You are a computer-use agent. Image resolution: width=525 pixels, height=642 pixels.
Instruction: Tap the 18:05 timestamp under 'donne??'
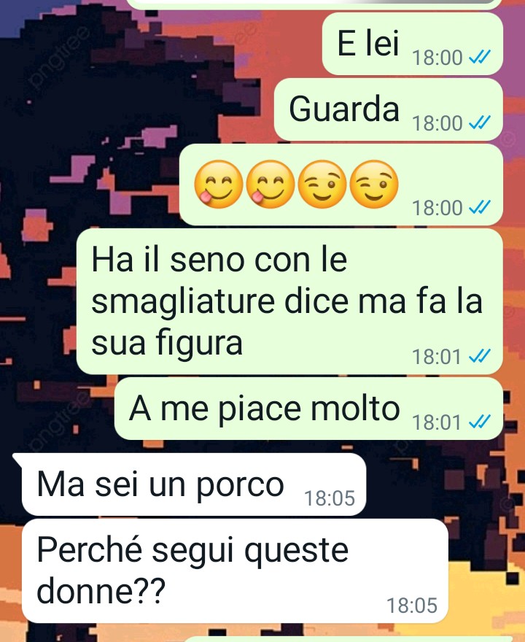pyautogui.click(x=412, y=606)
